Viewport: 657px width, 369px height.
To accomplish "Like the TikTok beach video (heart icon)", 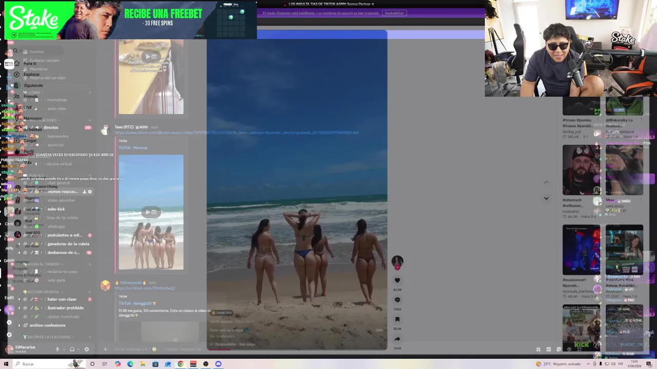I will click(x=397, y=280).
